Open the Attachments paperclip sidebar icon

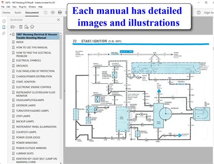[x=4, y=33]
